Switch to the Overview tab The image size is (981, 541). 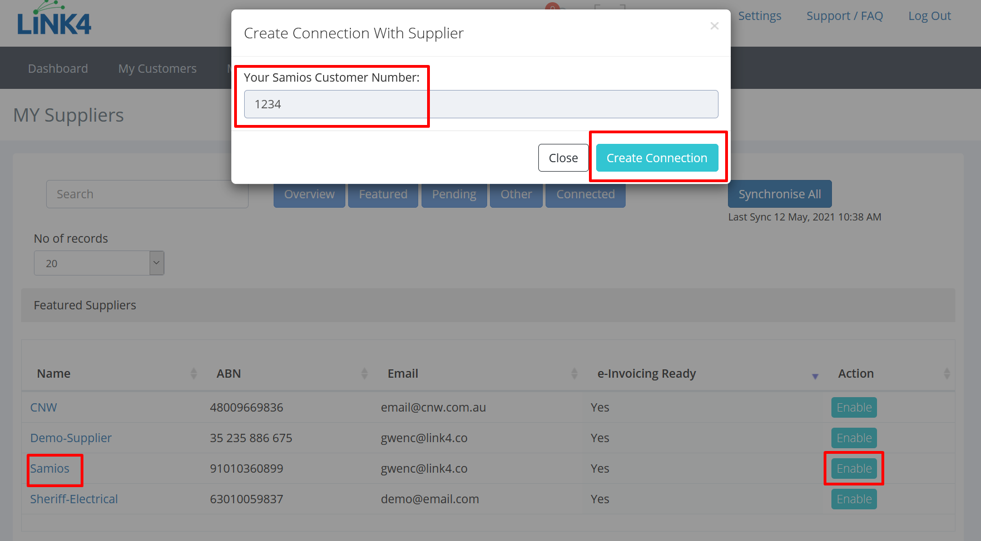[x=309, y=194]
